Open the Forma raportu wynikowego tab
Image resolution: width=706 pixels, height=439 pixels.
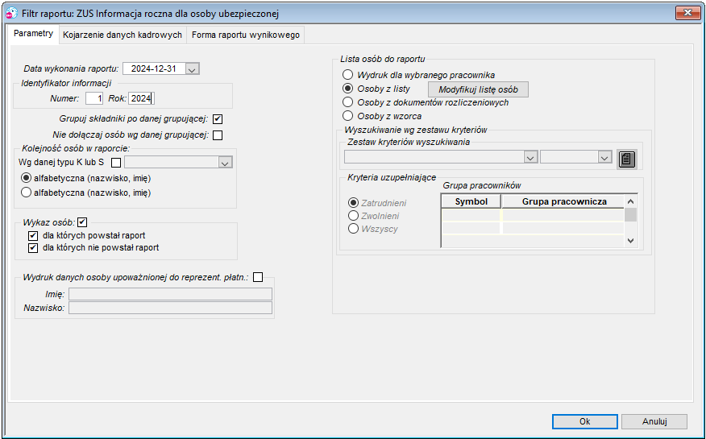coord(245,35)
